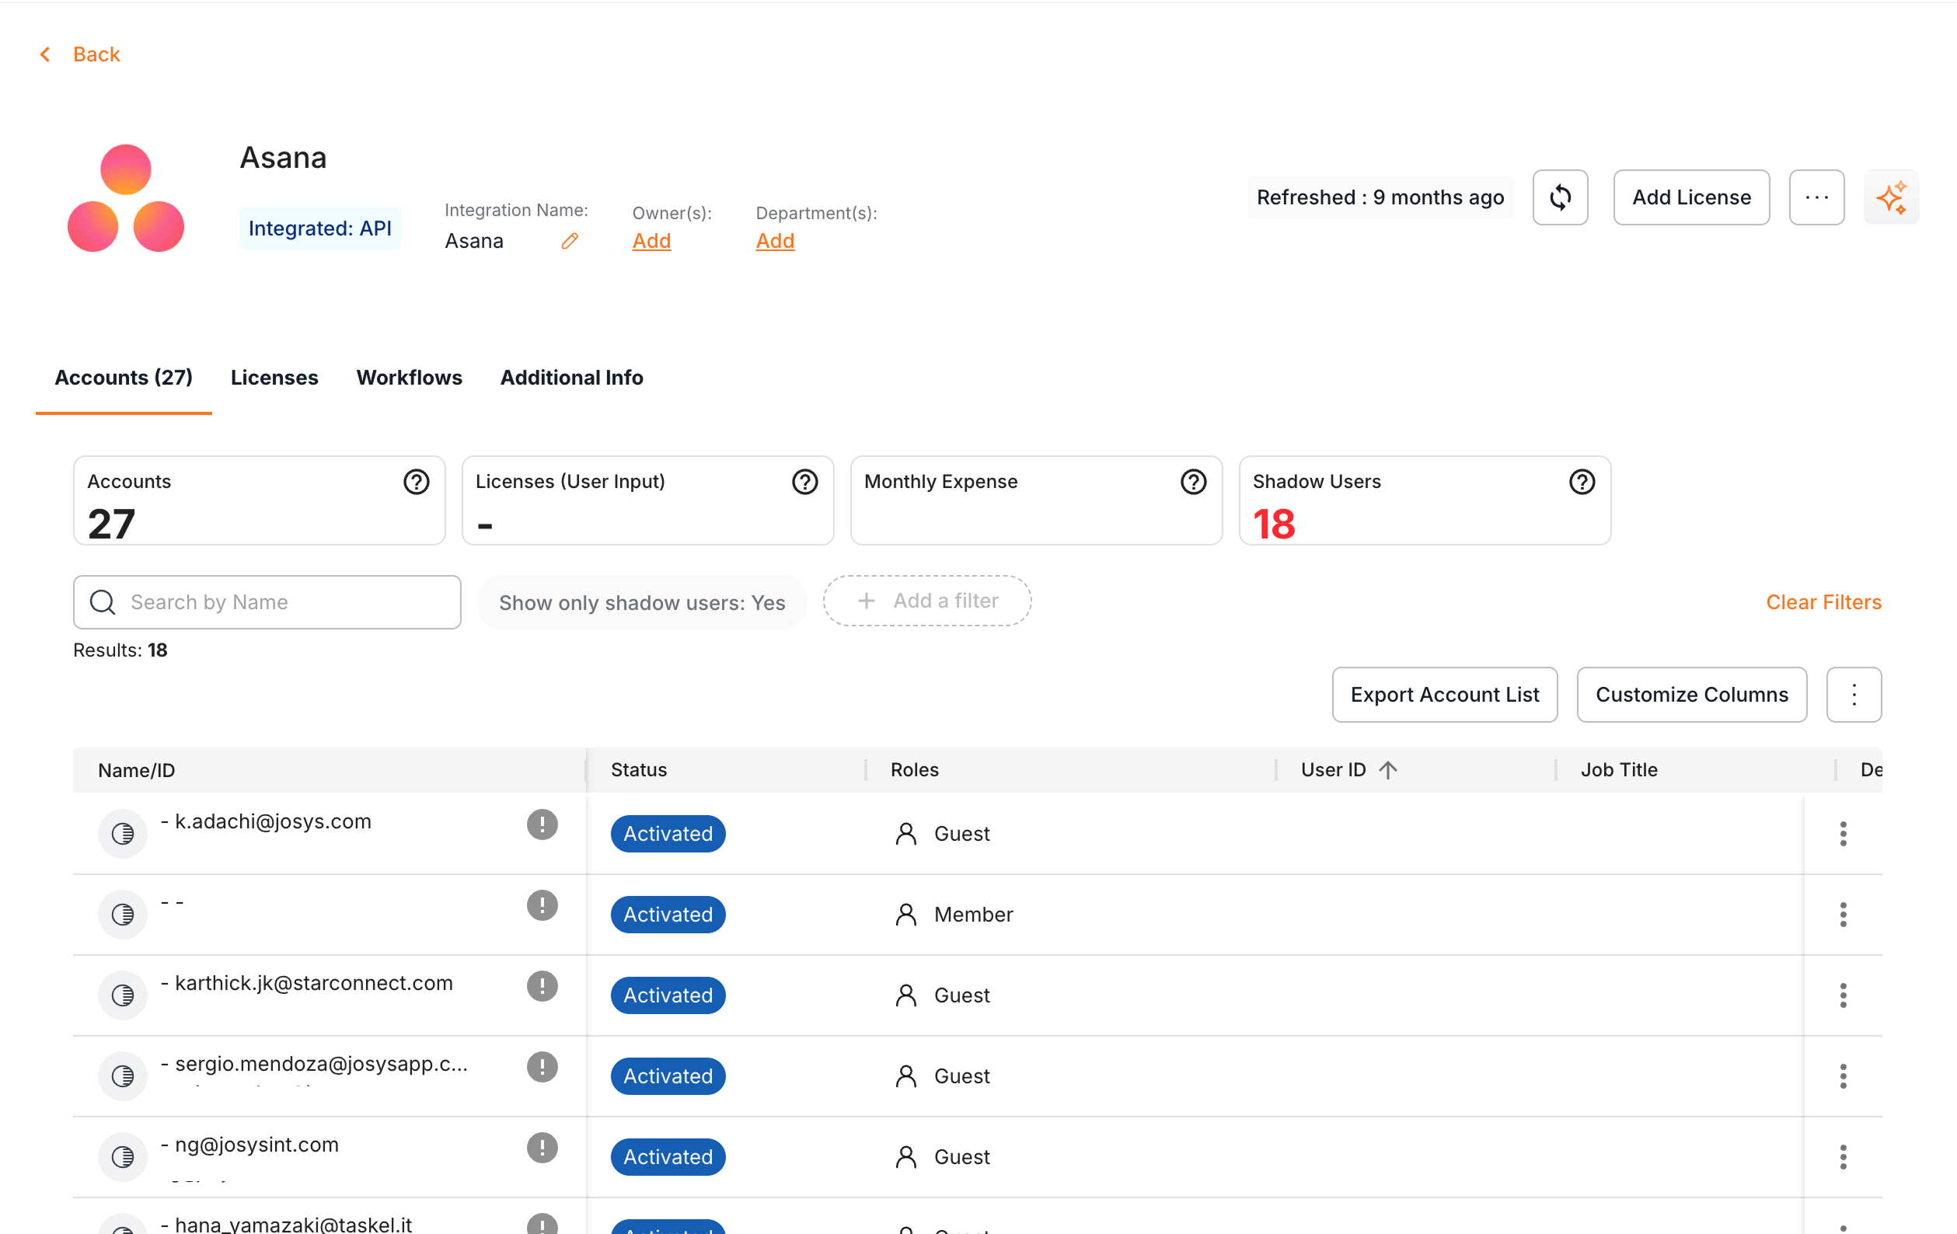The width and height of the screenshot is (1957, 1234).
Task: Refresh the Asana integration data
Action: tap(1560, 197)
